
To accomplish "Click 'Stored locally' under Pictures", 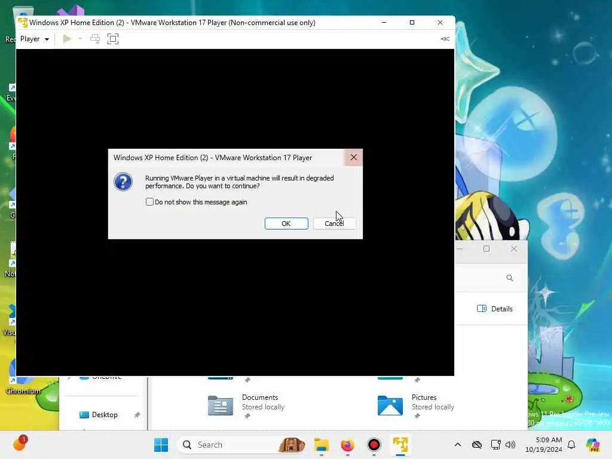I will (x=433, y=407).
